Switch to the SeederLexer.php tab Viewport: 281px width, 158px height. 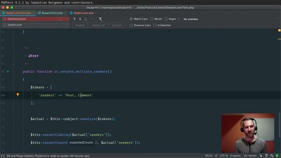83,13
